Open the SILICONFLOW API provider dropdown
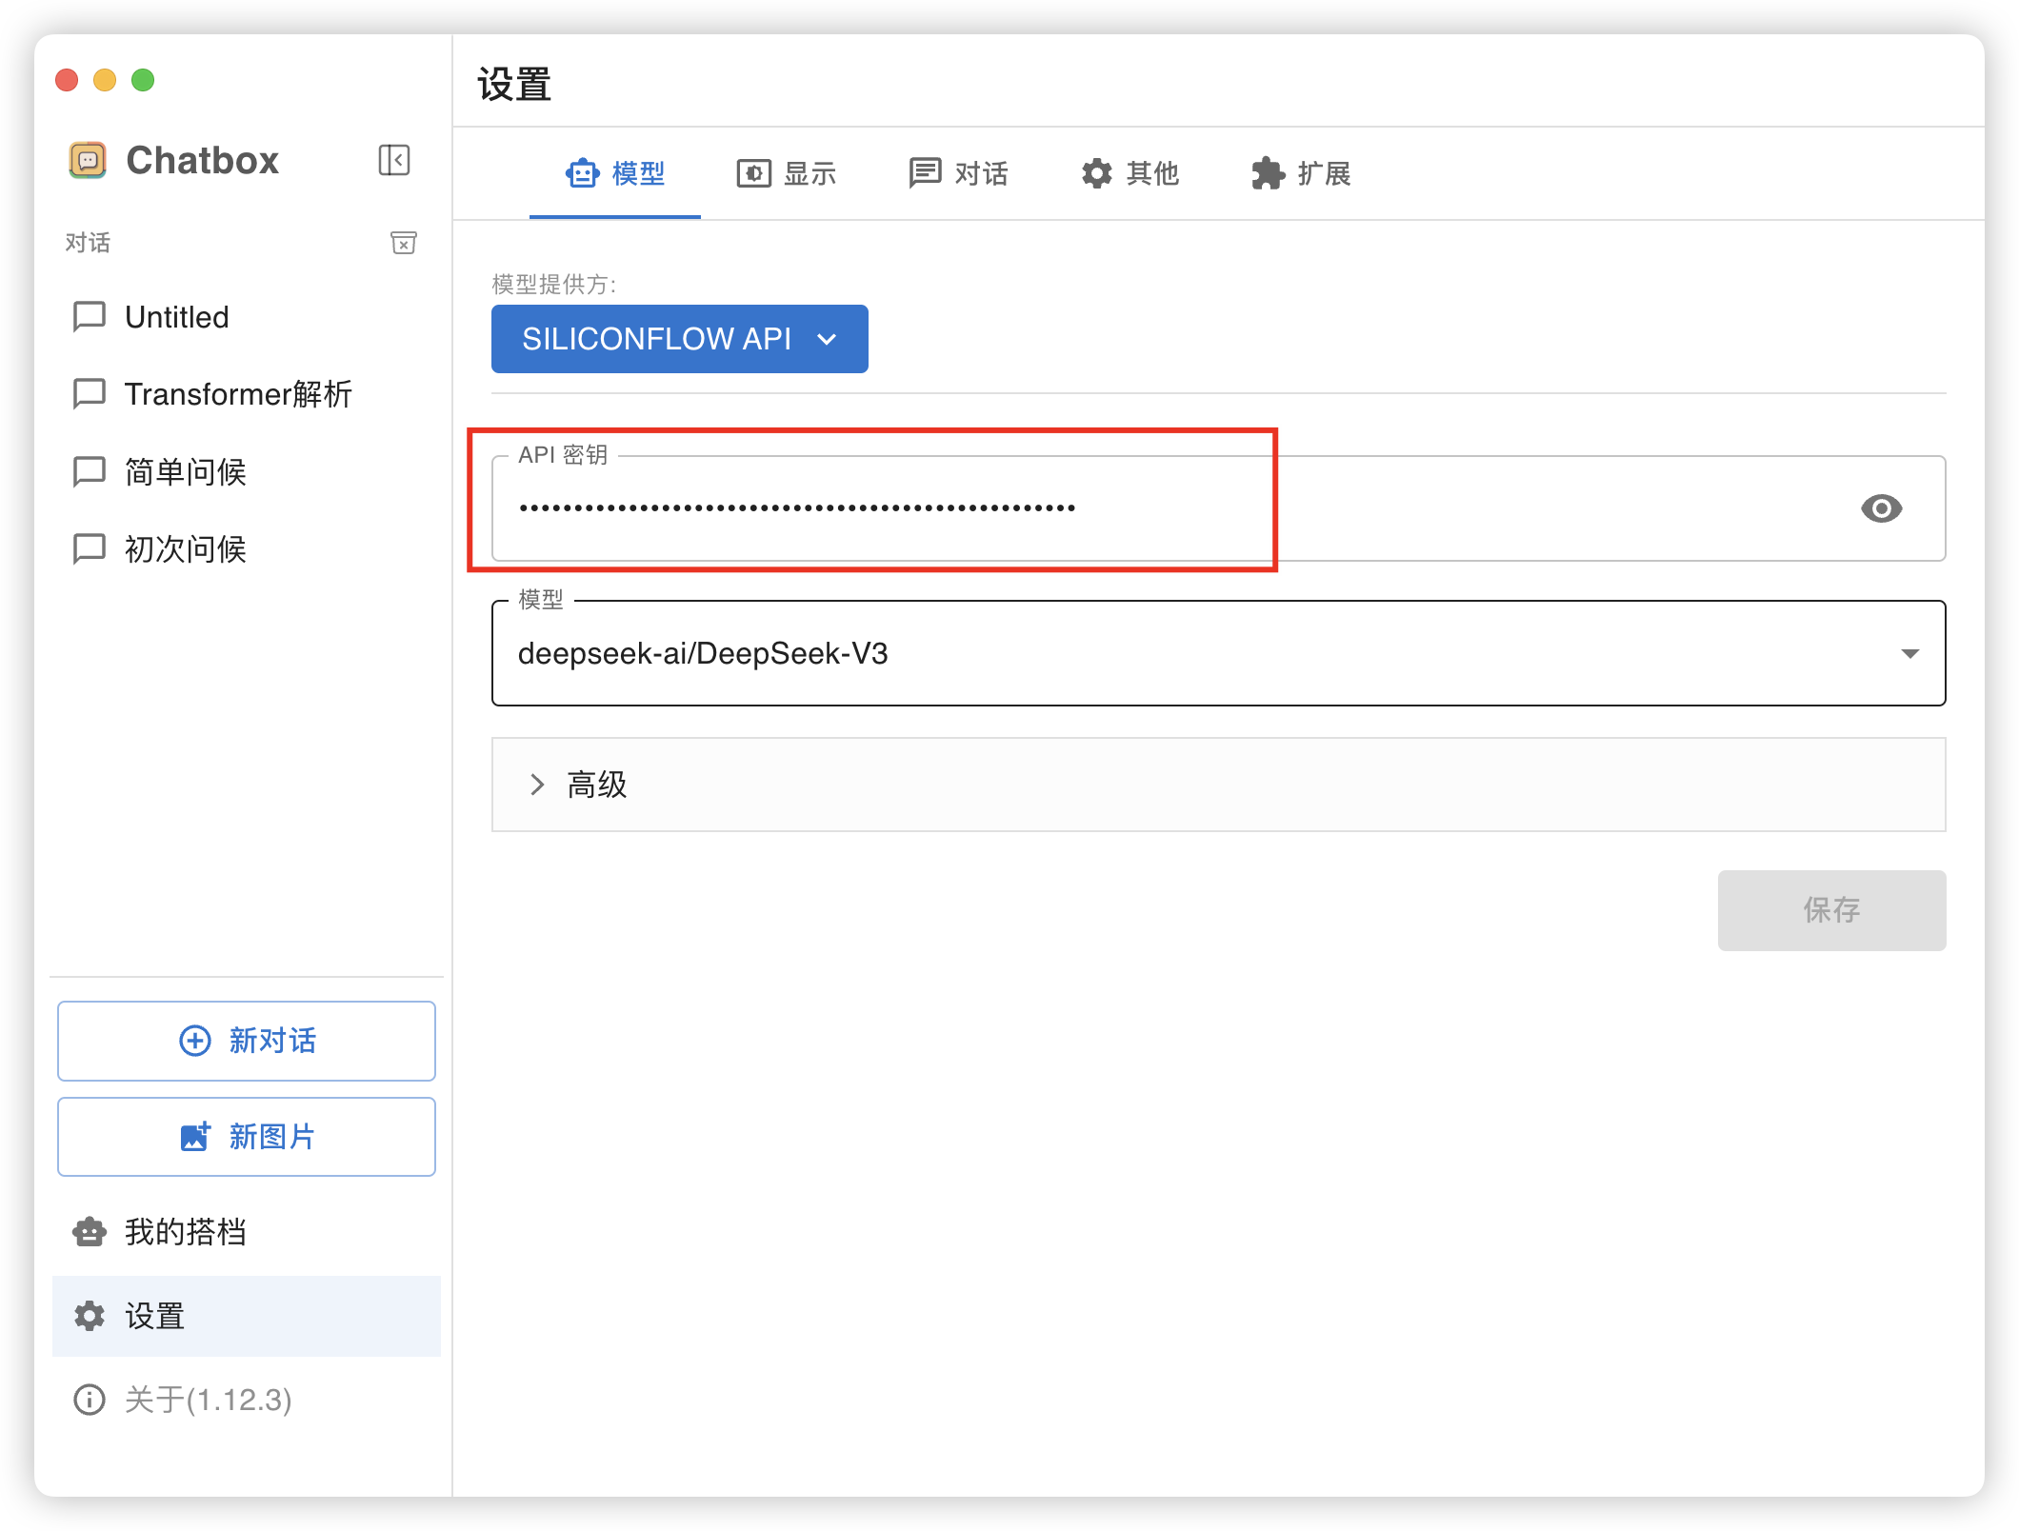This screenshot has height=1531, width=2019. coord(679,339)
